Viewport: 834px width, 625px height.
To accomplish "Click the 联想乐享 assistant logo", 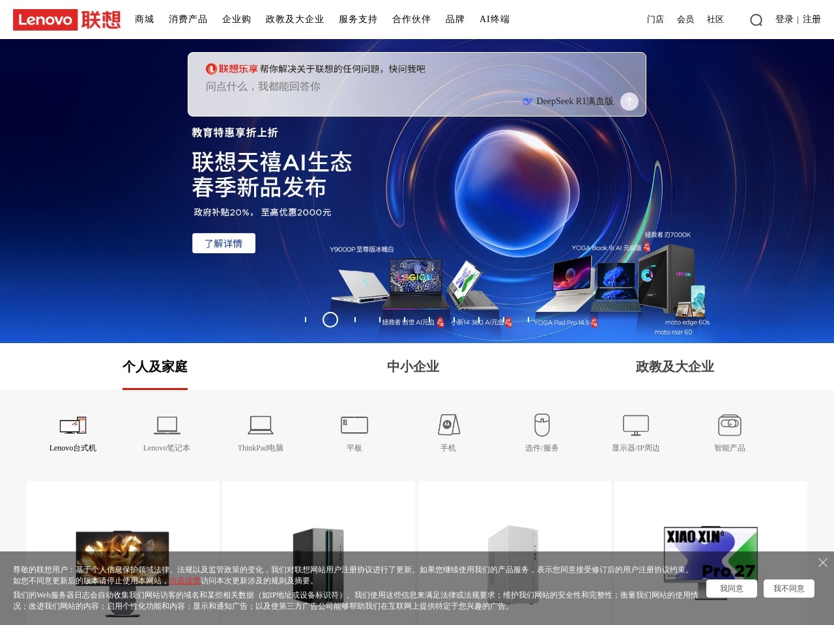I will (231, 69).
